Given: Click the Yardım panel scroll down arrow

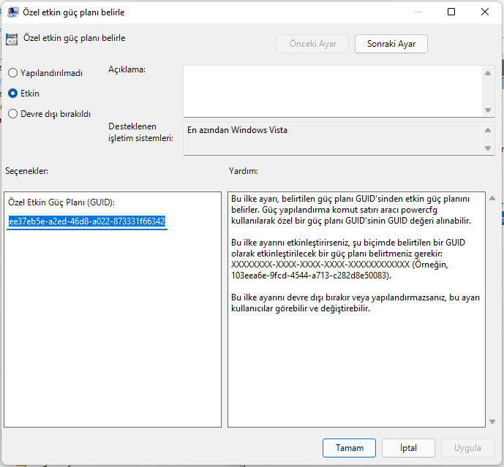Looking at the screenshot, I should pos(492,422).
